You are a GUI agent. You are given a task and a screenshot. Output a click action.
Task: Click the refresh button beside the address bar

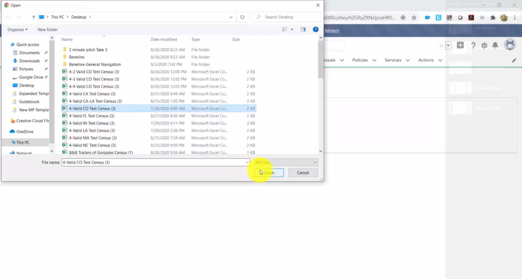(x=243, y=17)
